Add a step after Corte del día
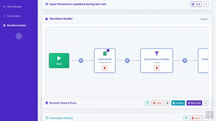216x121 pixels. (127, 60)
